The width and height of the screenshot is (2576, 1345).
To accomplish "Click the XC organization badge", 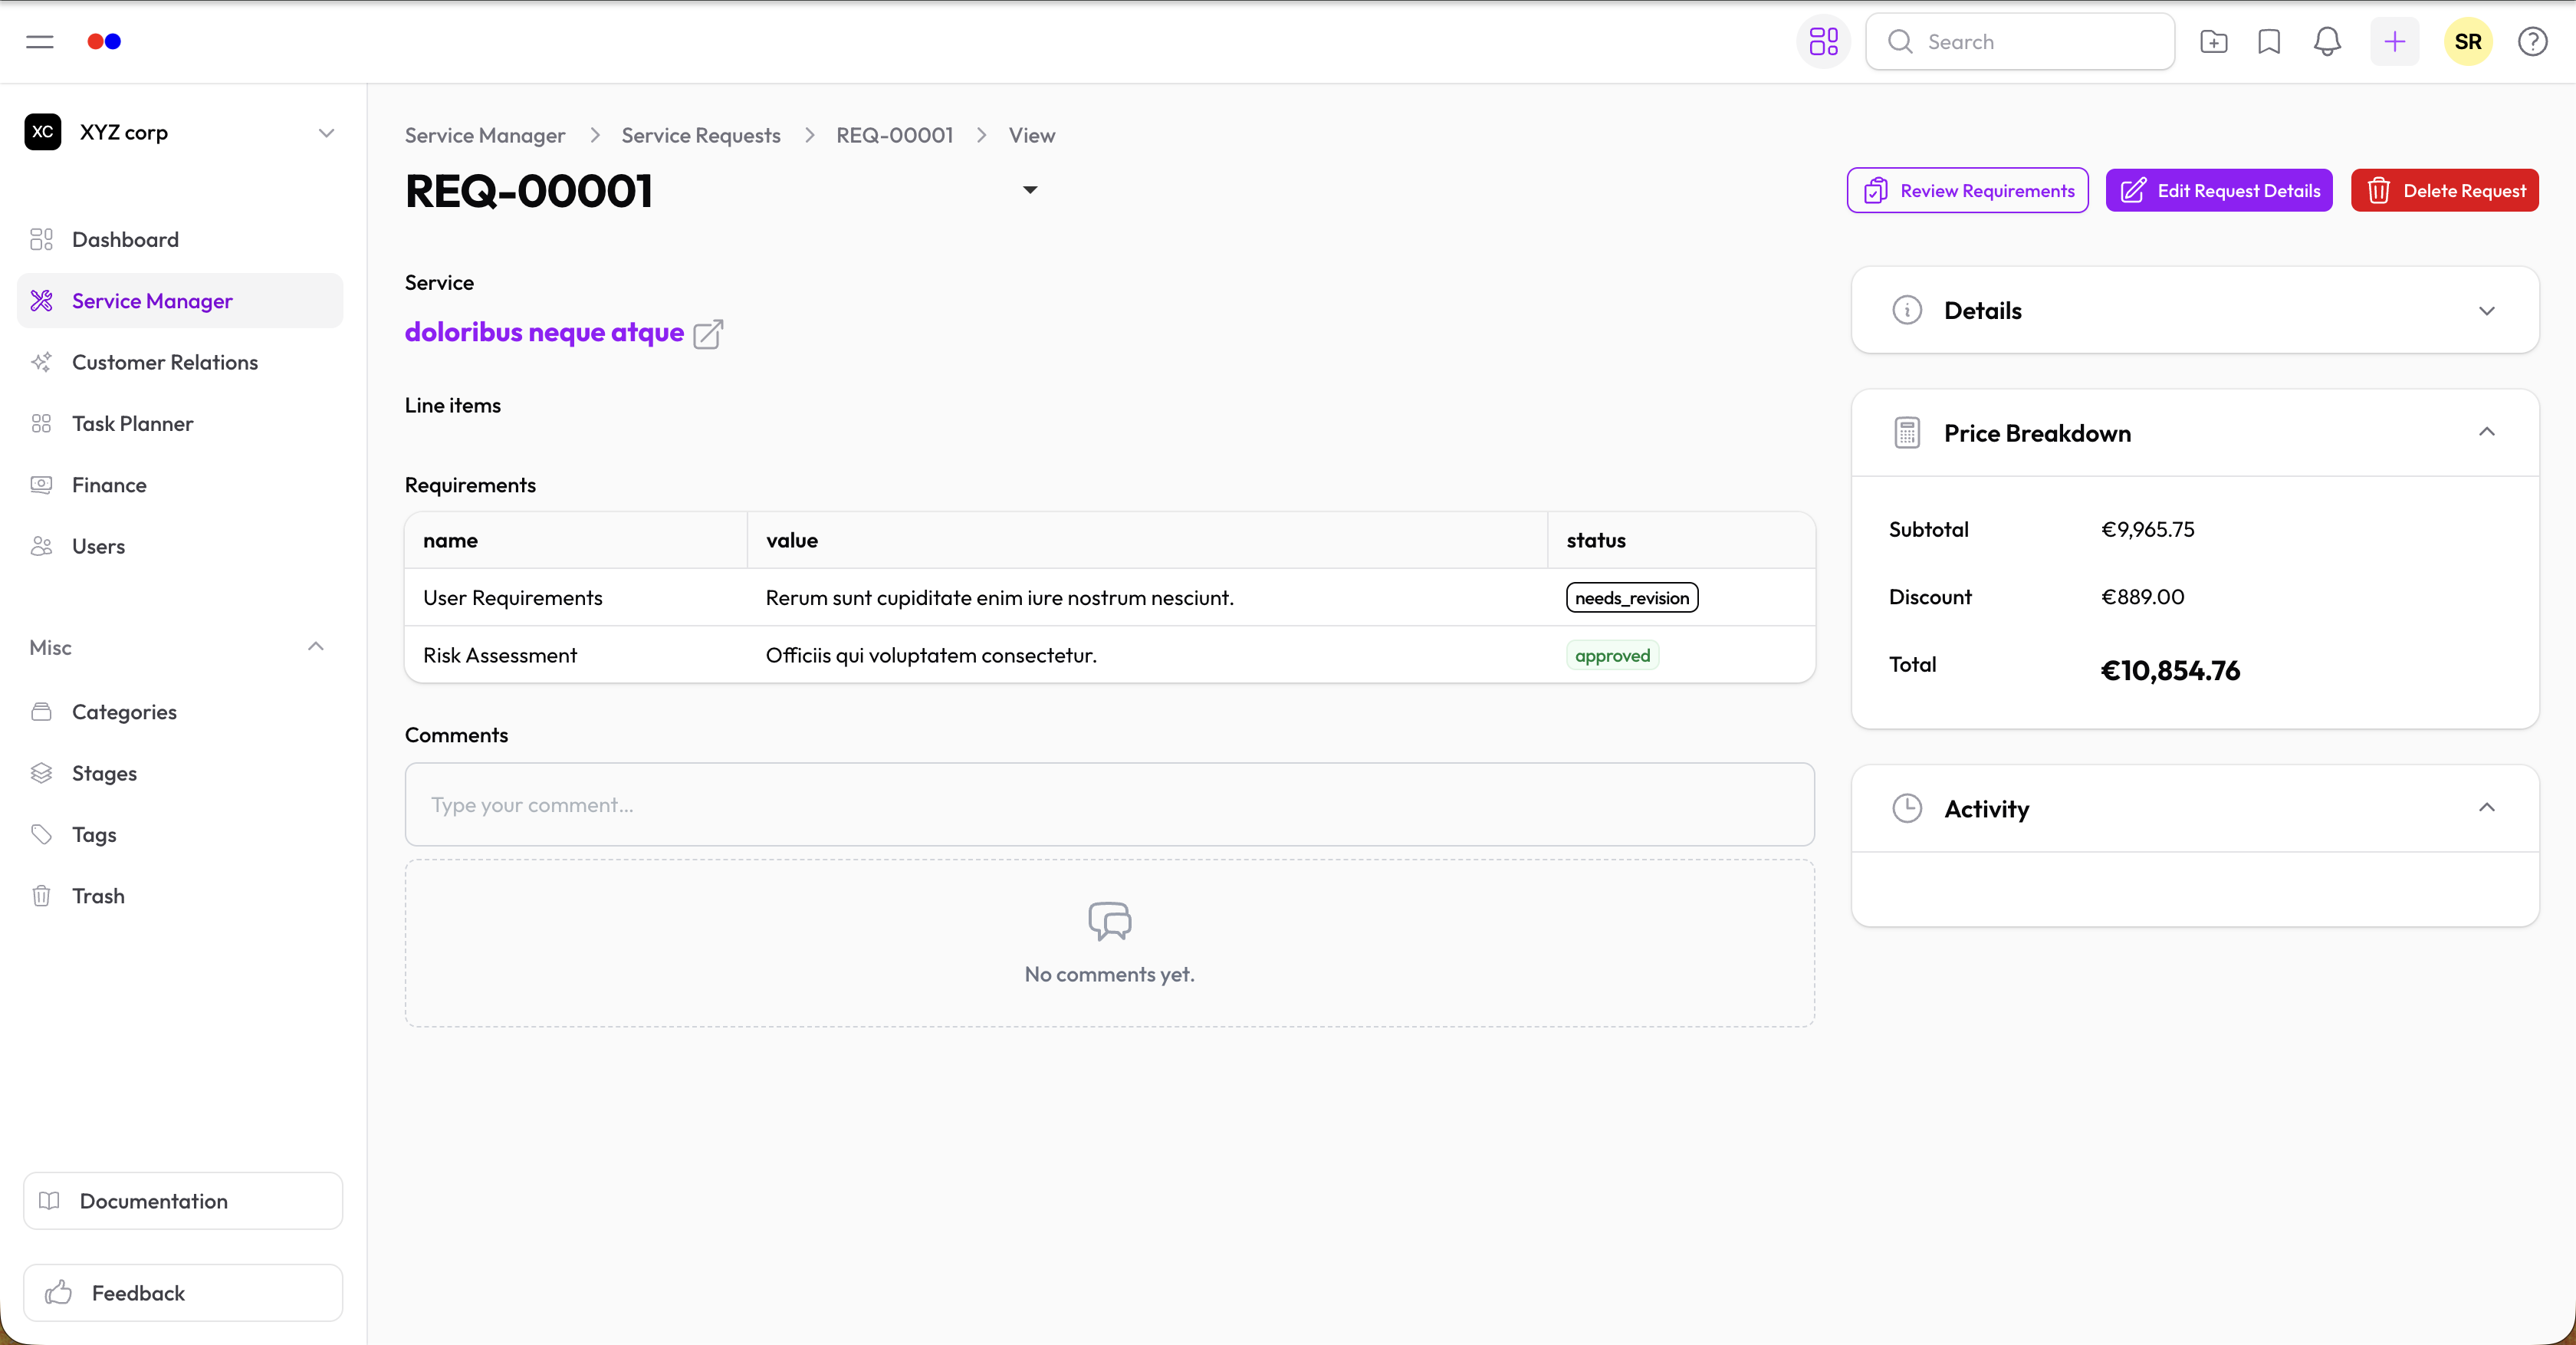I will pos(43,132).
